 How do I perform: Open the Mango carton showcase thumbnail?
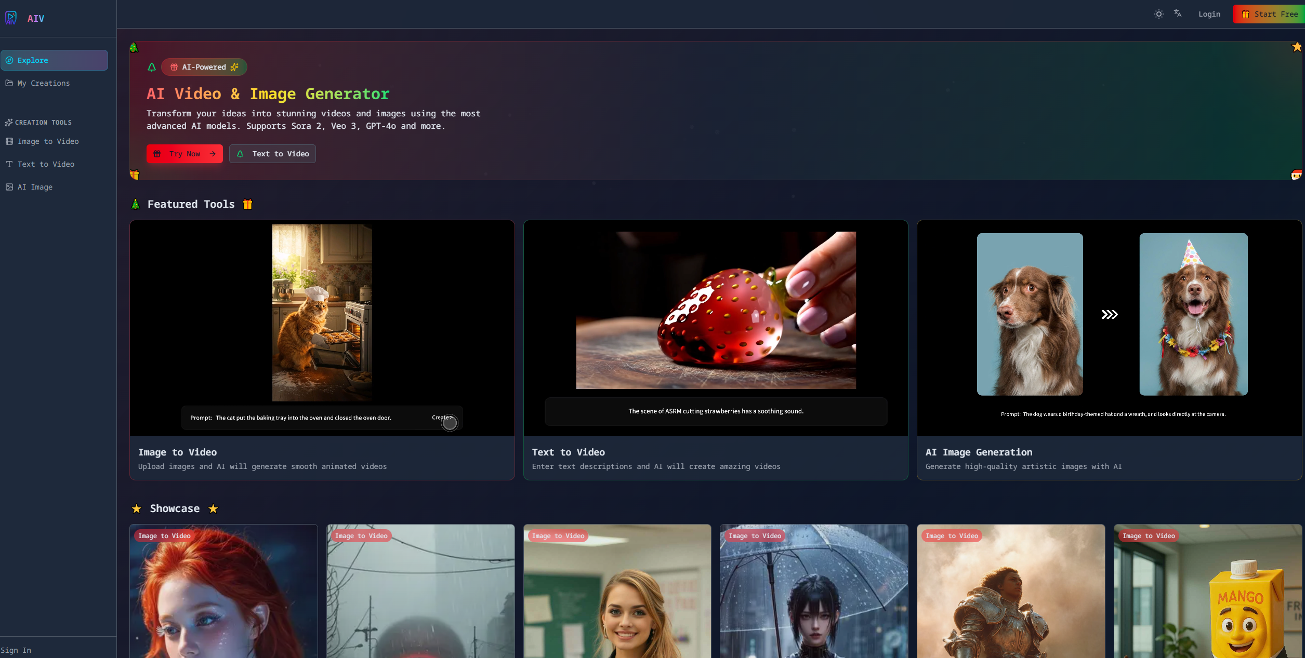1207,591
